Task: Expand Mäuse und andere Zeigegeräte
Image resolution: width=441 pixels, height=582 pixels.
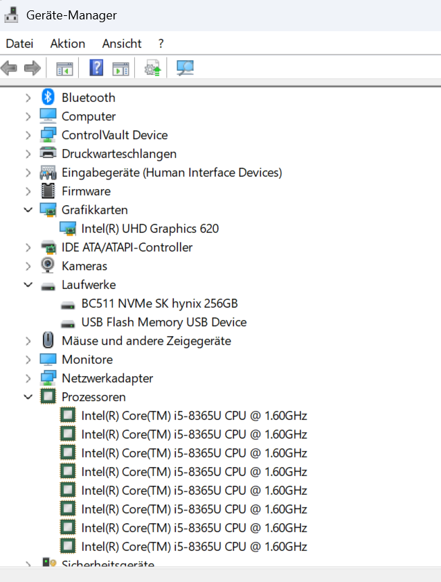Action: (28, 341)
